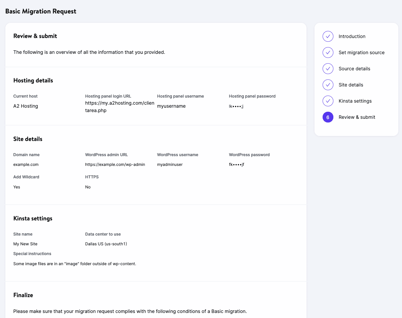Click the Kinsta settings checkmark icon
The image size is (402, 318).
[x=328, y=101]
